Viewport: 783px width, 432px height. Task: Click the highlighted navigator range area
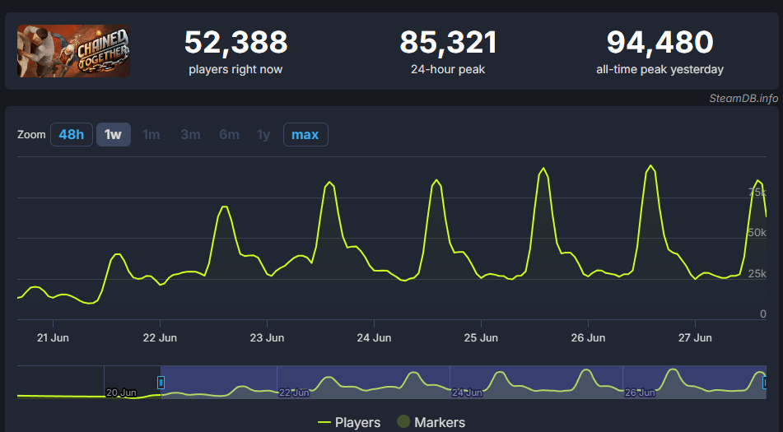(464, 382)
